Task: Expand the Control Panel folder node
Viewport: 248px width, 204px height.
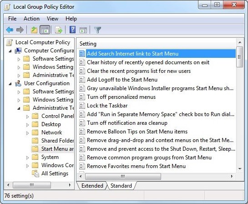Action: click(27, 117)
